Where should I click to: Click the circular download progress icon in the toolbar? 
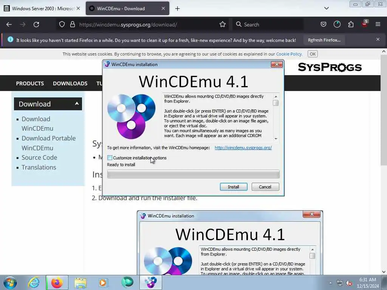pos(337,25)
